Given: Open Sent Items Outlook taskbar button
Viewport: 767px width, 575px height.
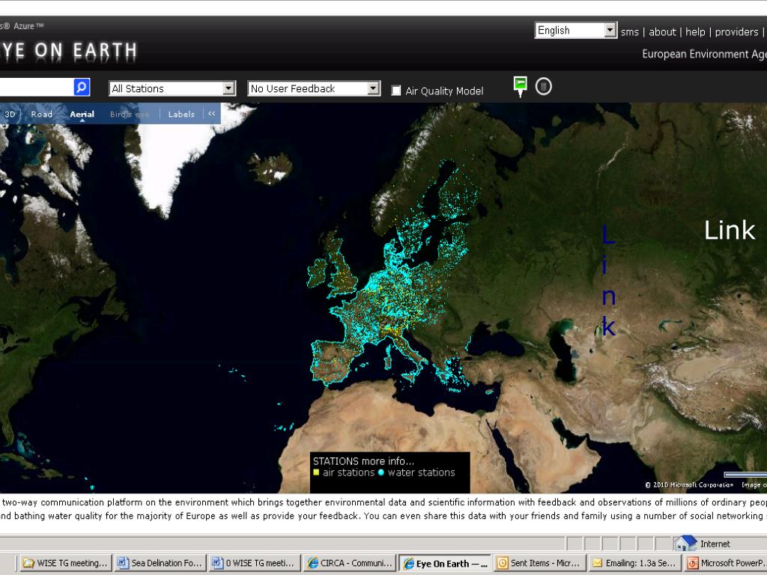Looking at the screenshot, I should (538, 563).
